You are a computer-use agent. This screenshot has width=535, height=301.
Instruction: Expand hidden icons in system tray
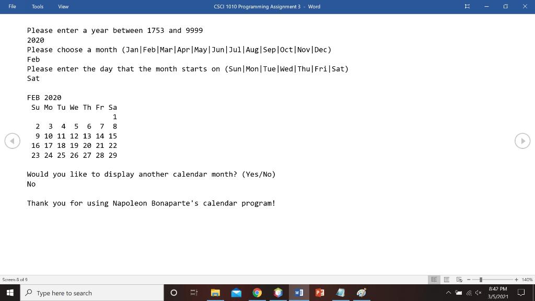tap(448, 293)
